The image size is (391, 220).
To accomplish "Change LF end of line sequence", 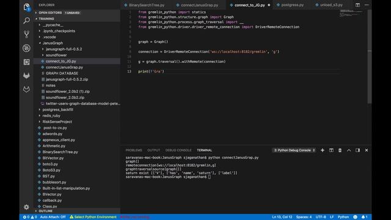I will 332,217.
